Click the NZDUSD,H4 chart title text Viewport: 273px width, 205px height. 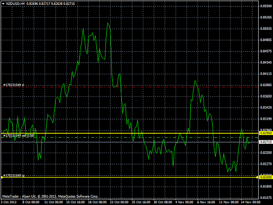point(15,3)
